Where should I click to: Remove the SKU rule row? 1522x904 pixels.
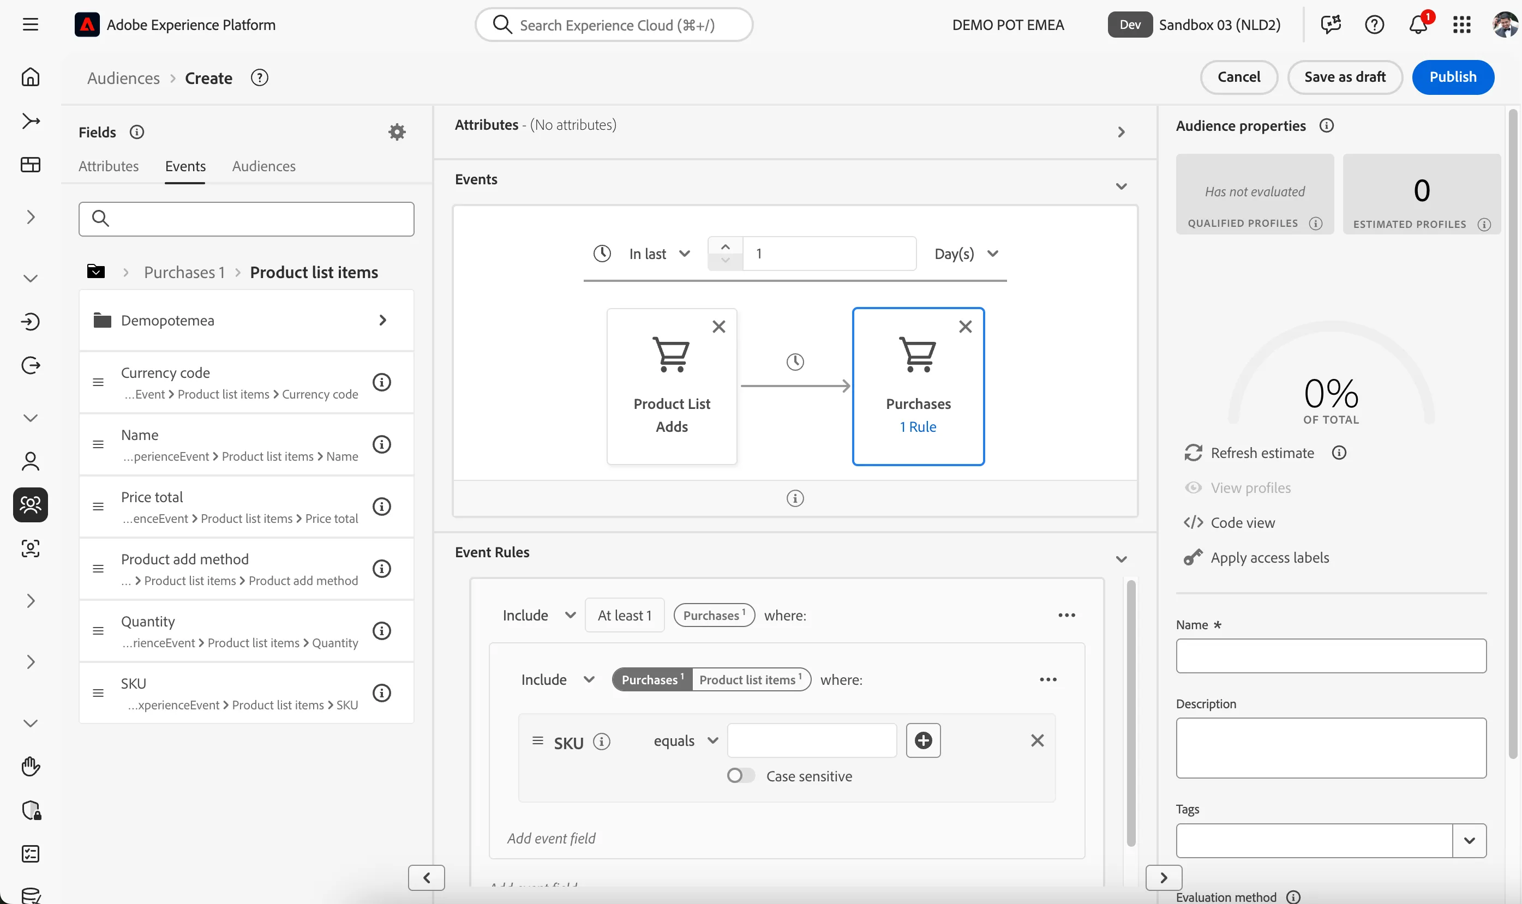click(1037, 740)
